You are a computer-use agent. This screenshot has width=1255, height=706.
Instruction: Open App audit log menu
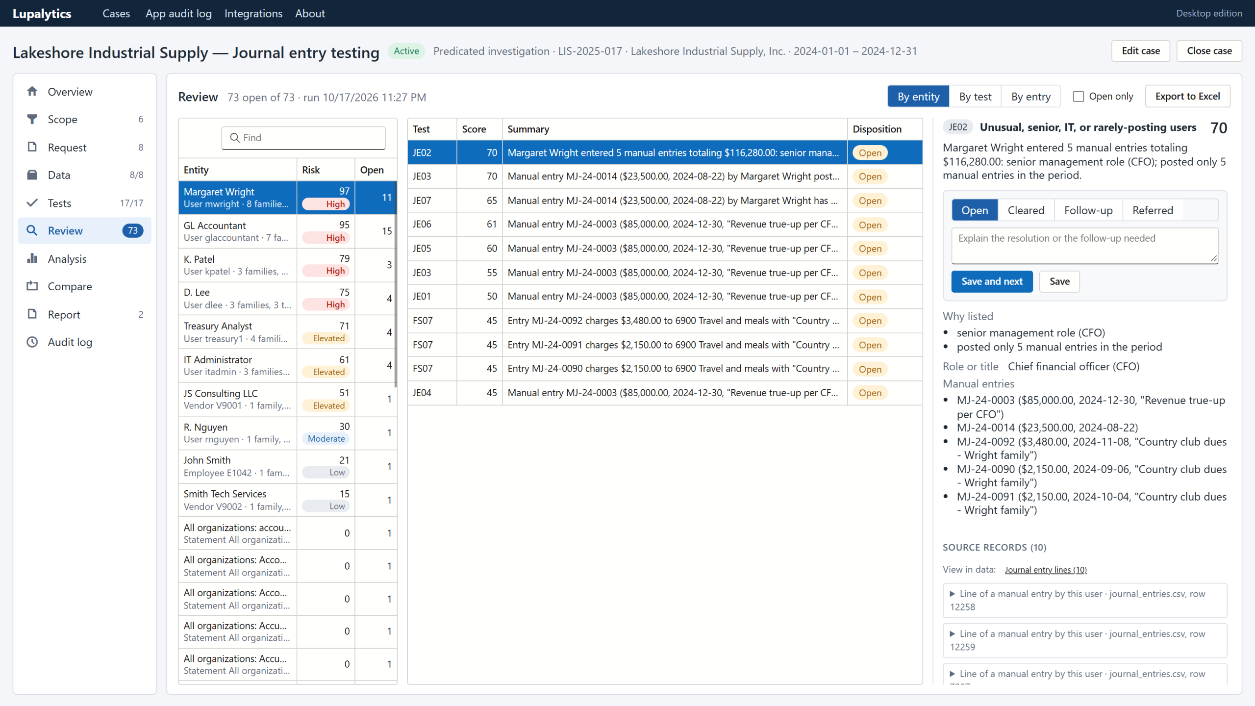[178, 13]
